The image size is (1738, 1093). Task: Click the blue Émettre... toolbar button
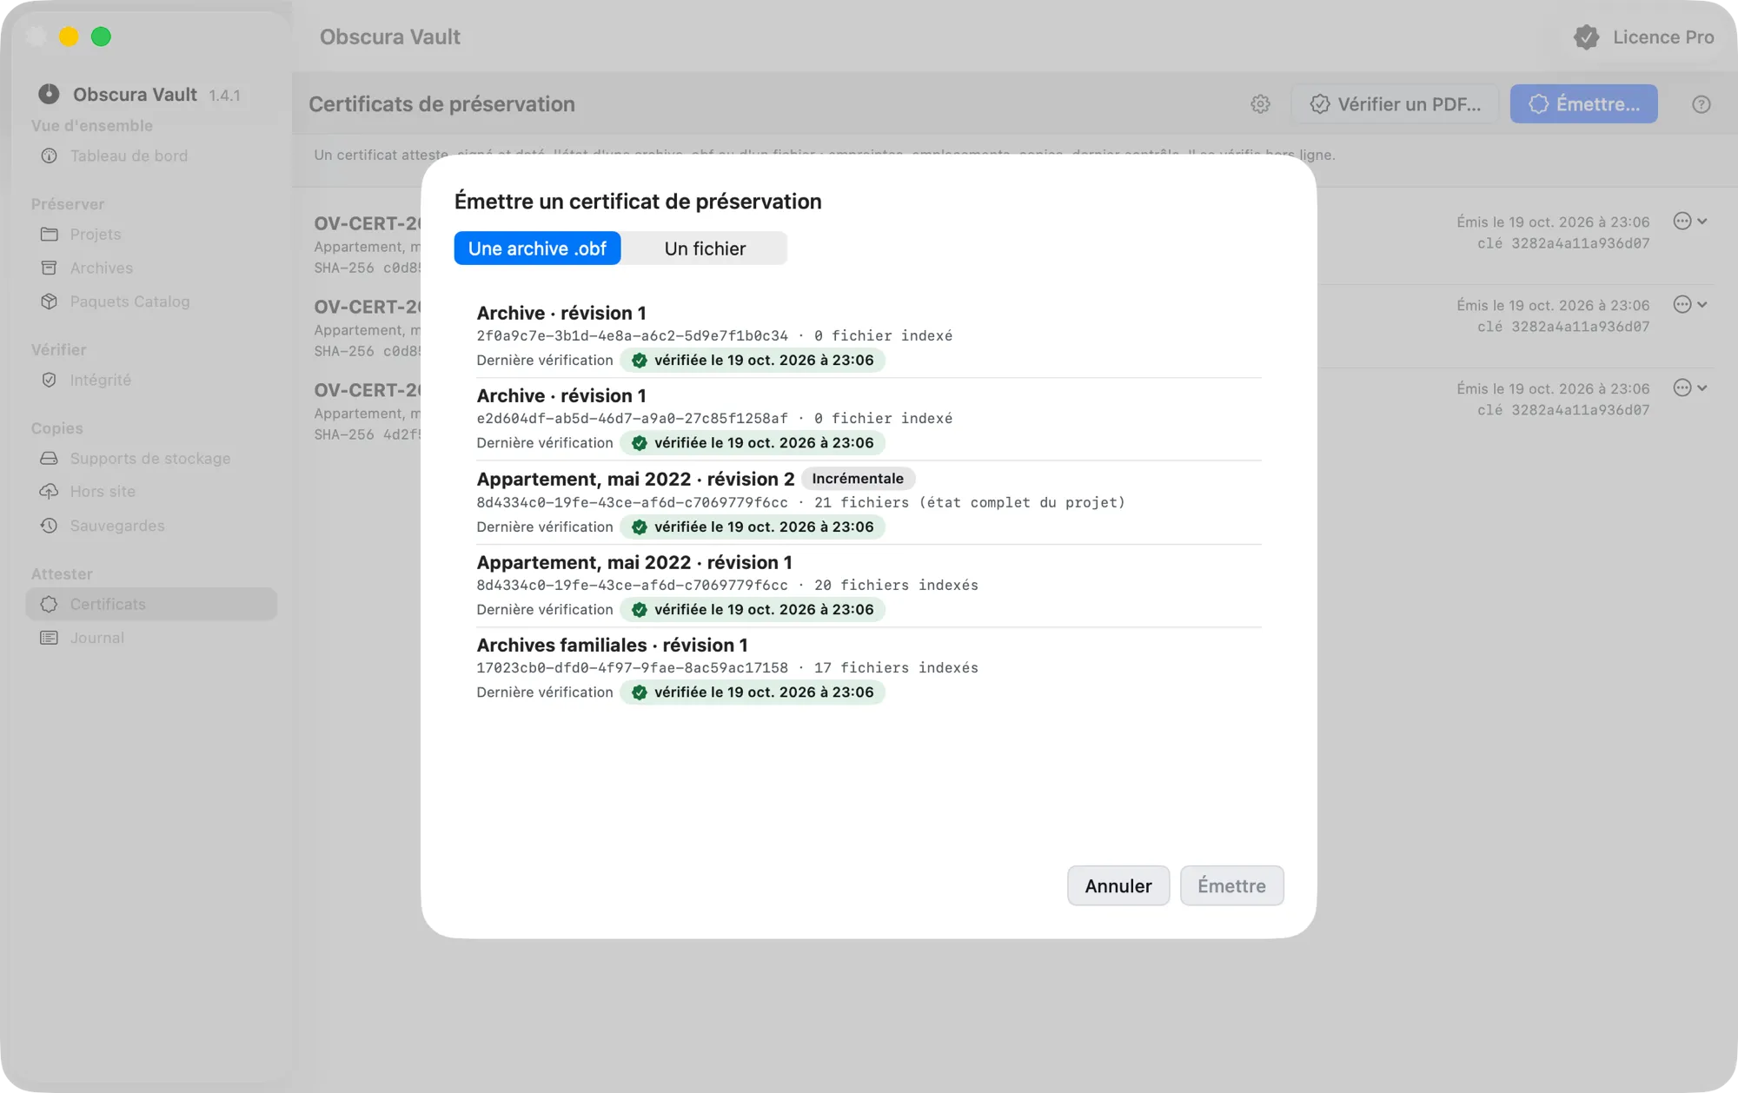point(1583,104)
